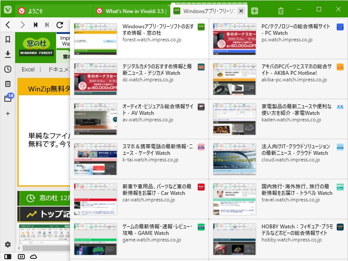Open Vivaldi Settings via the gear icon

pyautogui.click(x=7, y=244)
